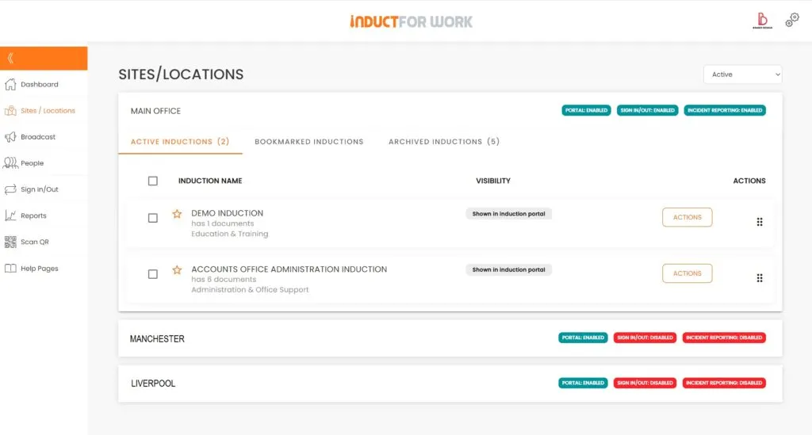
Task: Click the drag handle for Accounts Office Induction
Action: pos(760,278)
